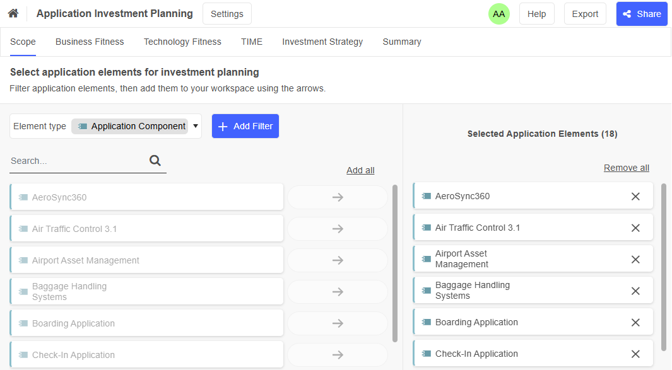Click the Remove all link
Screen dimensions: 672x370
coord(626,167)
